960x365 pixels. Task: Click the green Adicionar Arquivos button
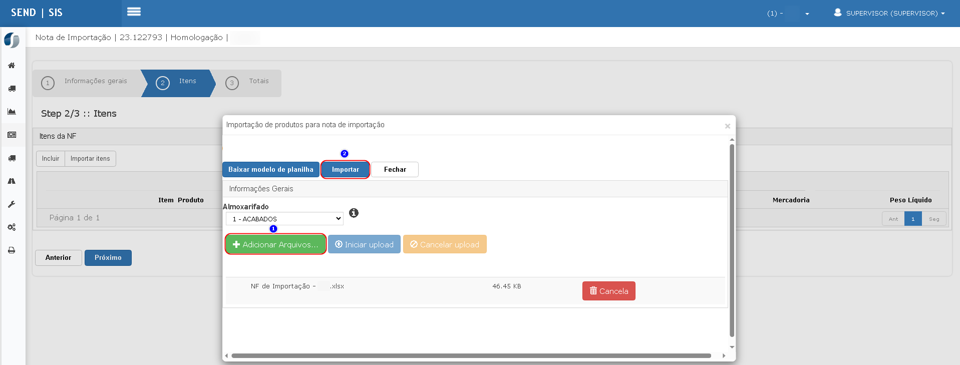(275, 244)
